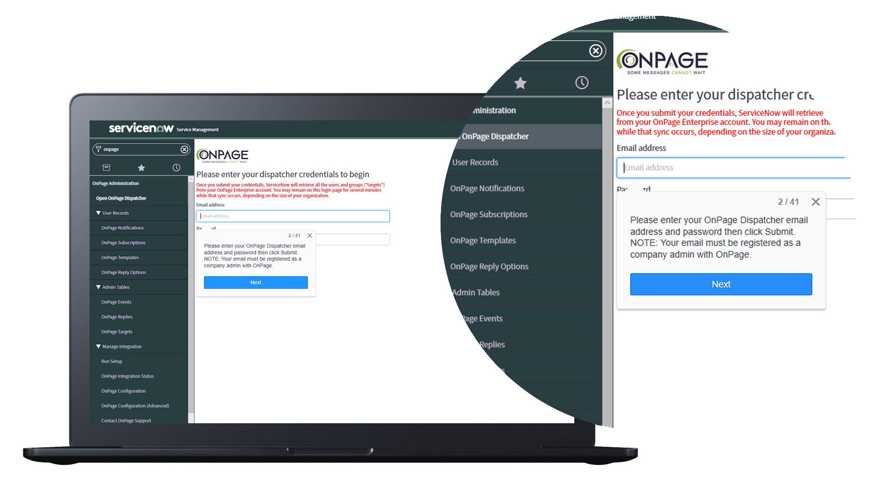Close the tooltip popup
This screenshot has width=873, height=491.
tap(814, 201)
